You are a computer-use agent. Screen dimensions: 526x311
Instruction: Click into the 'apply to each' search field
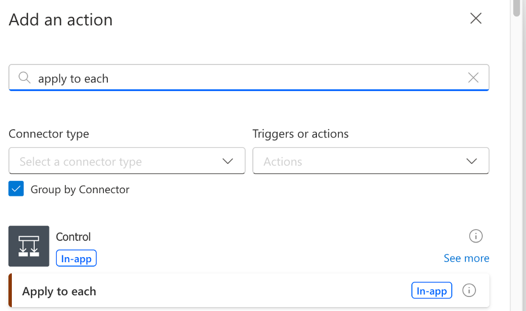point(248,77)
